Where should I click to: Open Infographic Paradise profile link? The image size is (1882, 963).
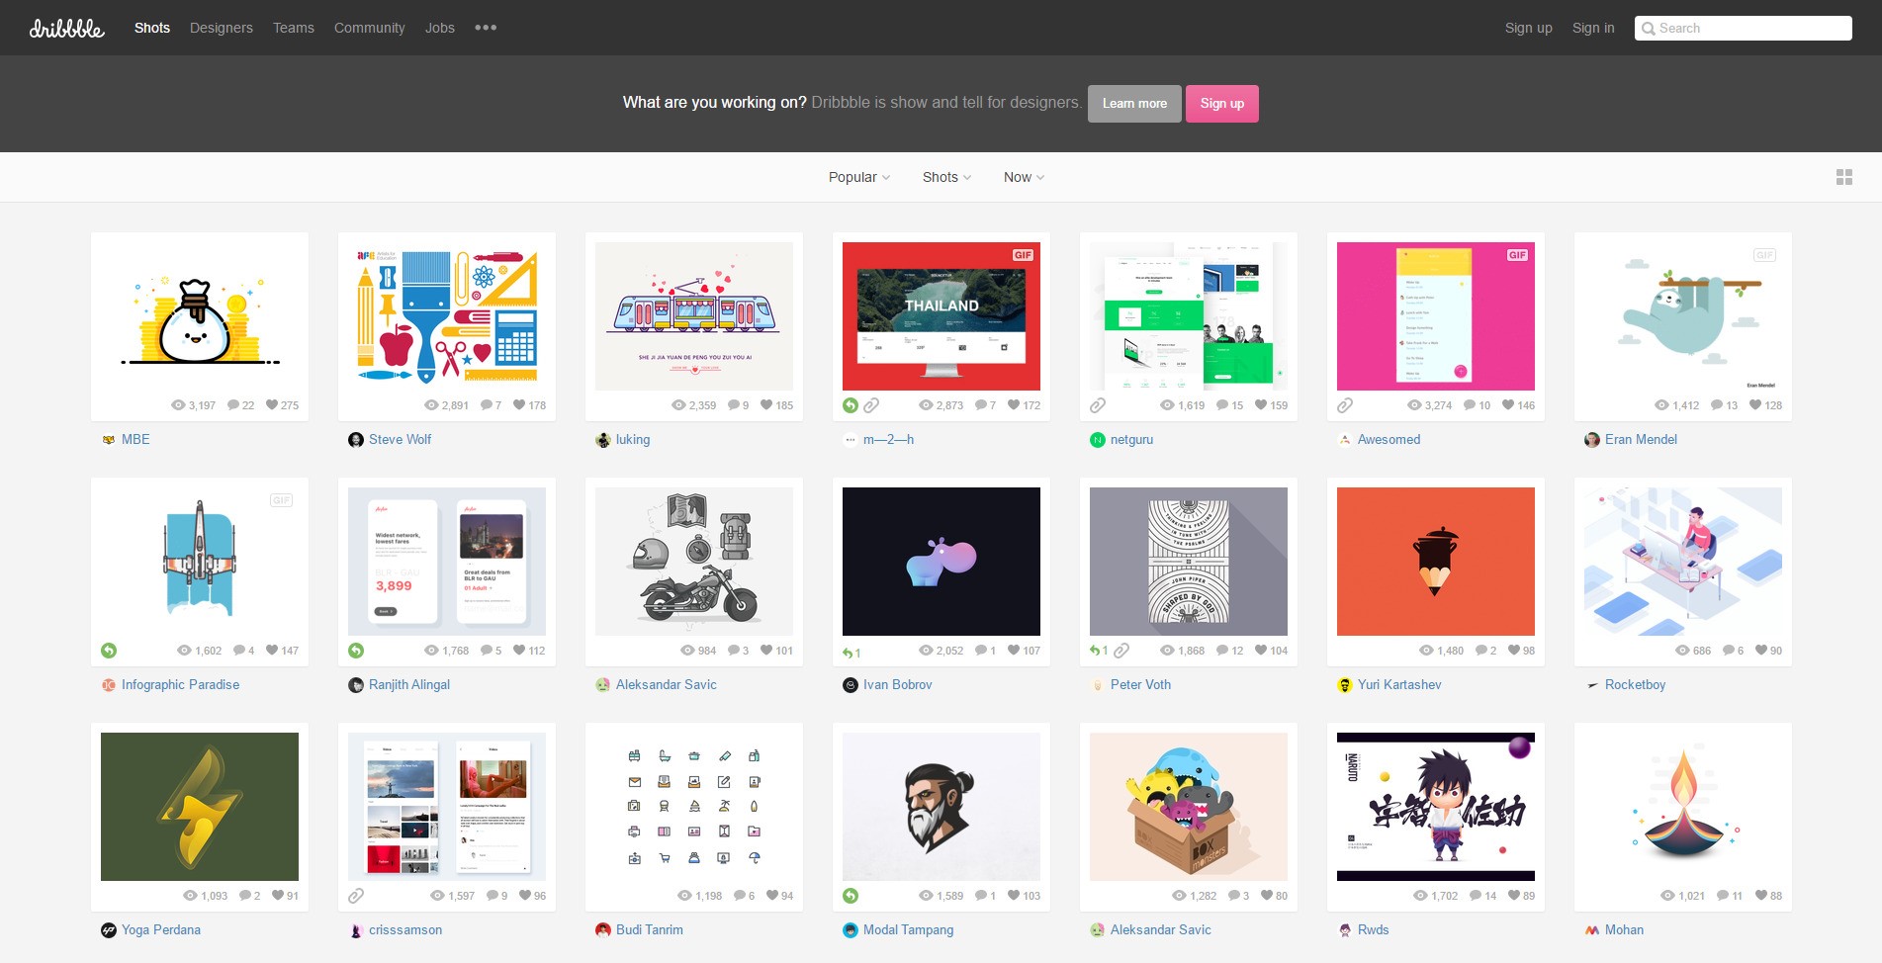pyautogui.click(x=180, y=684)
